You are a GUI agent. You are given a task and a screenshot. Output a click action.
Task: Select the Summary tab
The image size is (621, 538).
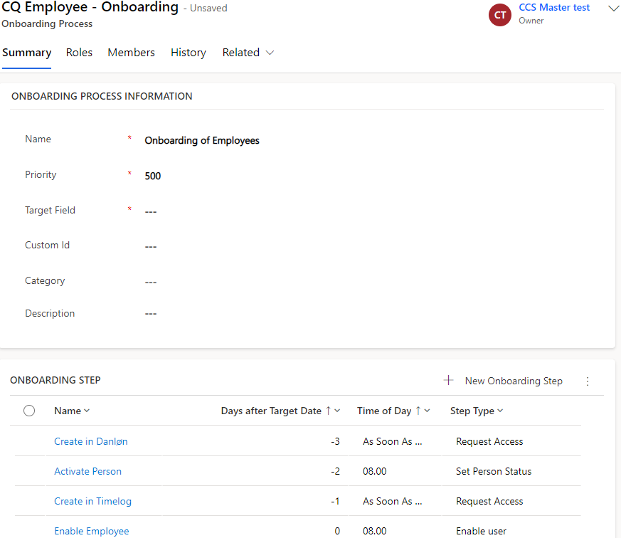tap(26, 53)
